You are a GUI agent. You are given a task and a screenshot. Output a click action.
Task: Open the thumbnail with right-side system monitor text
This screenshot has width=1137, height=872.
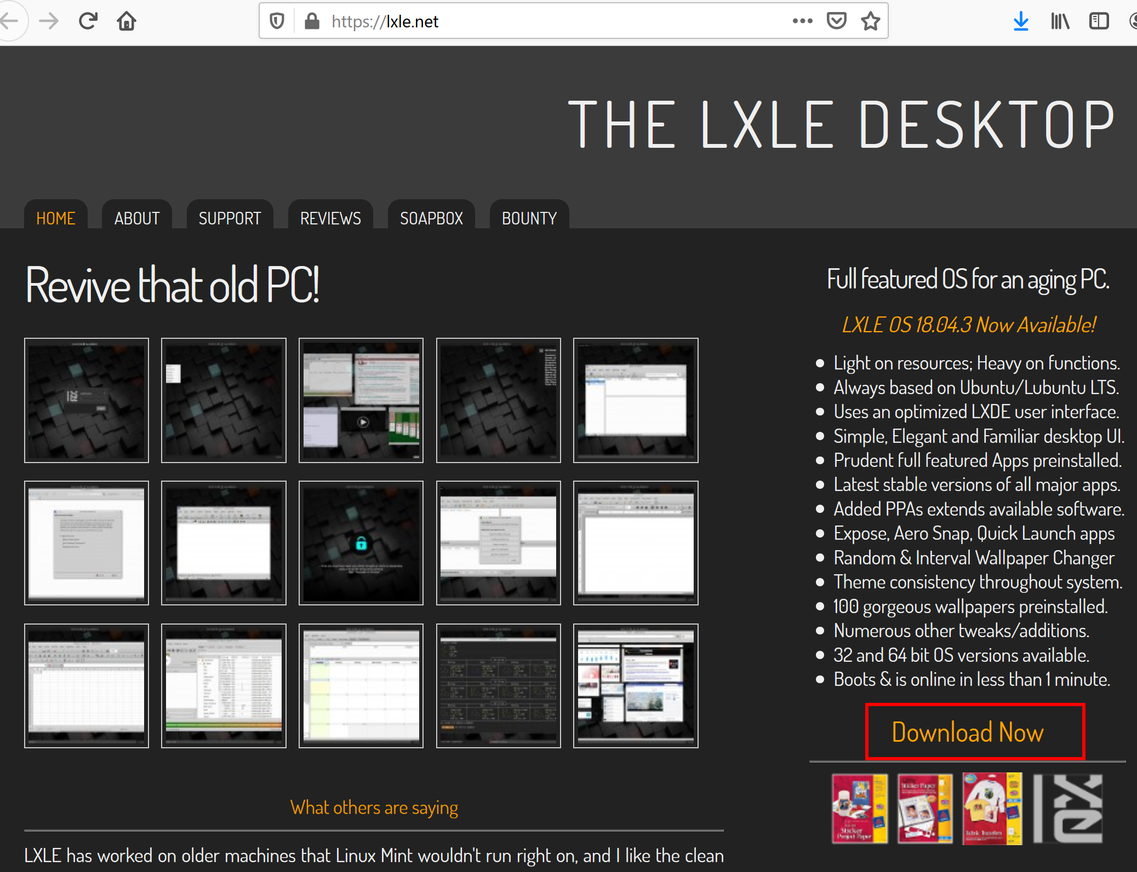pyautogui.click(x=499, y=400)
